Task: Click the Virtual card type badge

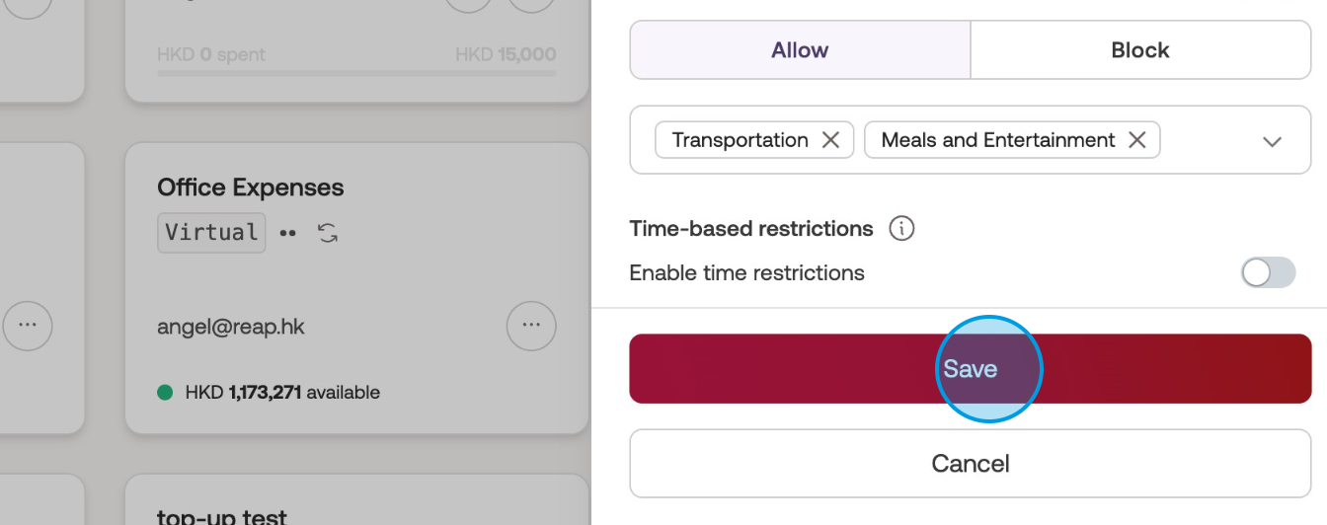Action: point(211,233)
